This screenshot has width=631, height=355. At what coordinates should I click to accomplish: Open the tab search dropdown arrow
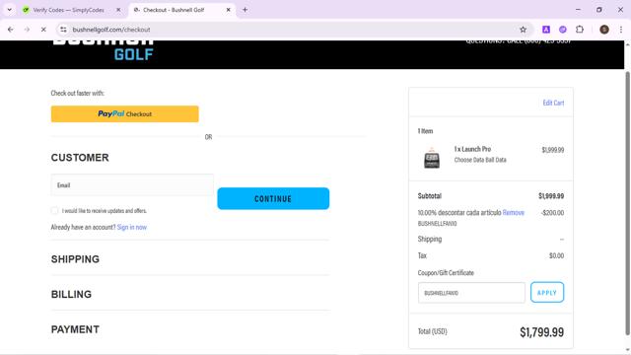[9, 10]
